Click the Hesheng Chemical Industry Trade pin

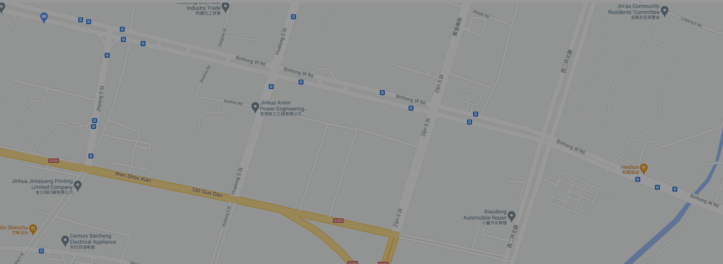pyautogui.click(x=226, y=7)
